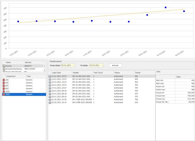The image size is (195, 141).
Task: Click Group std. dev. value 85,046
Action: [x=191, y=102]
